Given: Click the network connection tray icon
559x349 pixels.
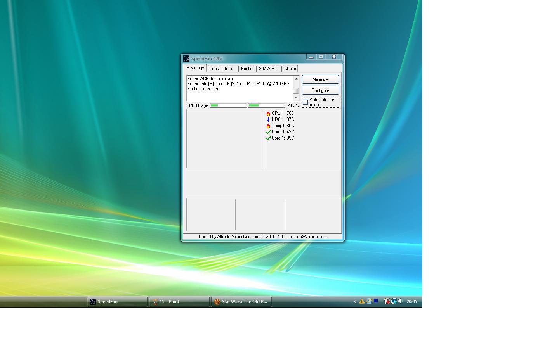Looking at the screenshot, I should [394, 301].
